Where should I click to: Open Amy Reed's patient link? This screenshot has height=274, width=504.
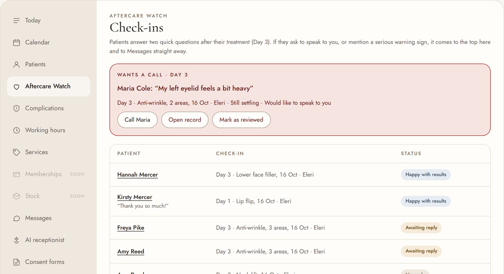tap(131, 252)
